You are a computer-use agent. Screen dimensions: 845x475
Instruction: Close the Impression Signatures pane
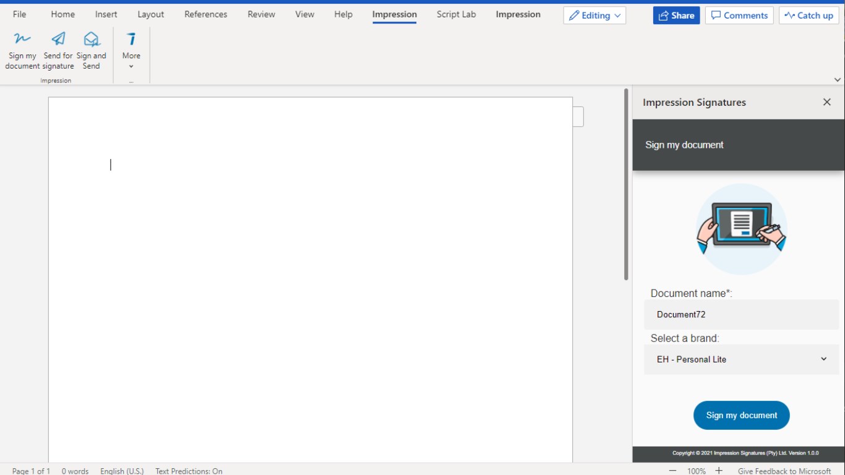[x=827, y=102]
